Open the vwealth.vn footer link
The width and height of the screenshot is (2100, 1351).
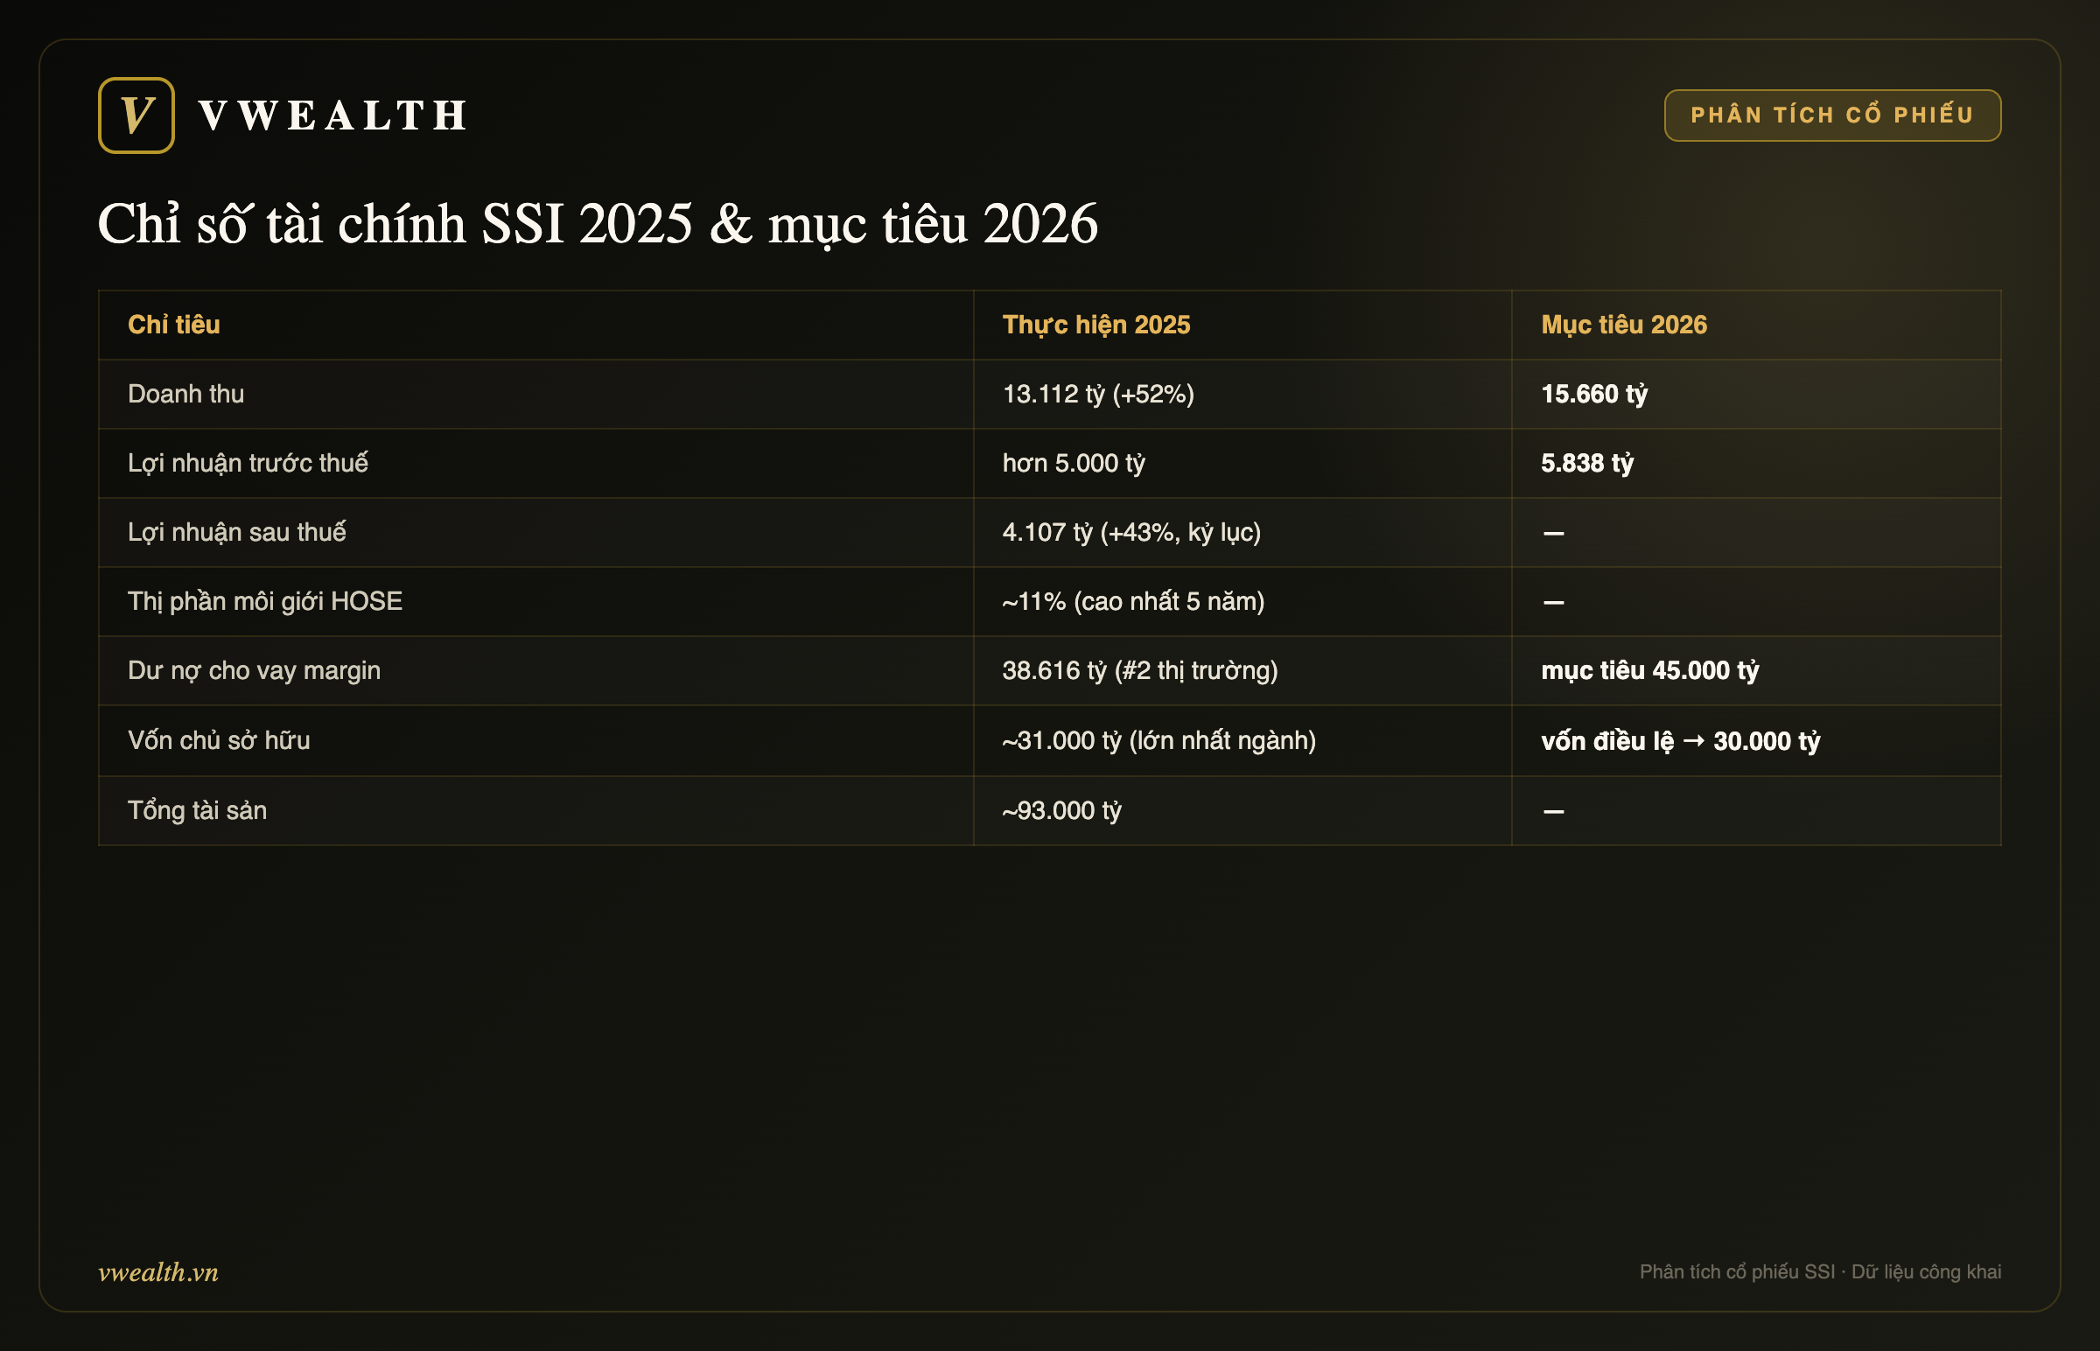tap(157, 1271)
